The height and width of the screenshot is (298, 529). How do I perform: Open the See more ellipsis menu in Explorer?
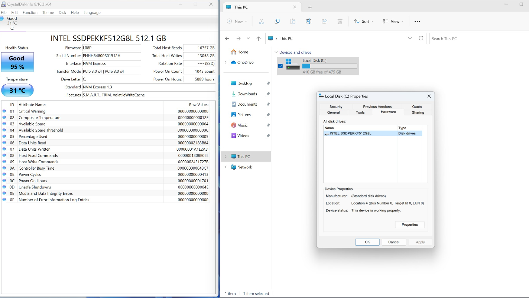(x=417, y=22)
